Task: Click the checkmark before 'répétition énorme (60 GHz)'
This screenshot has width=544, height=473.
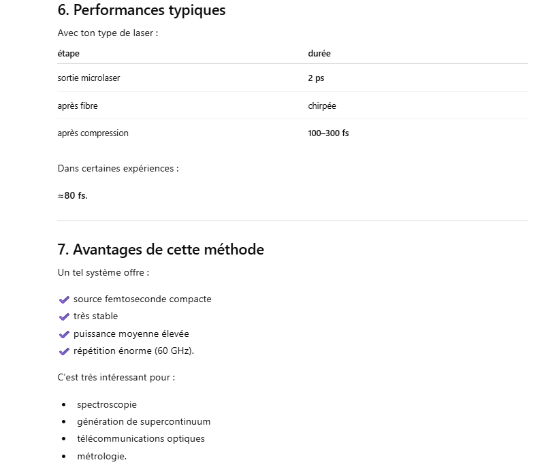Action: (64, 351)
